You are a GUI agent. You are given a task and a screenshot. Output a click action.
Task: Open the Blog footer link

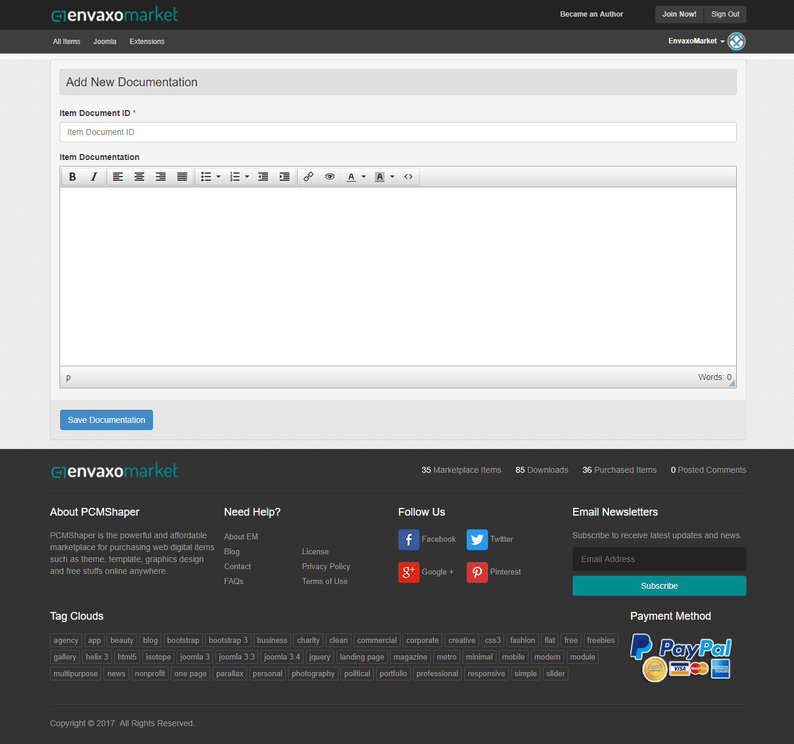click(232, 551)
